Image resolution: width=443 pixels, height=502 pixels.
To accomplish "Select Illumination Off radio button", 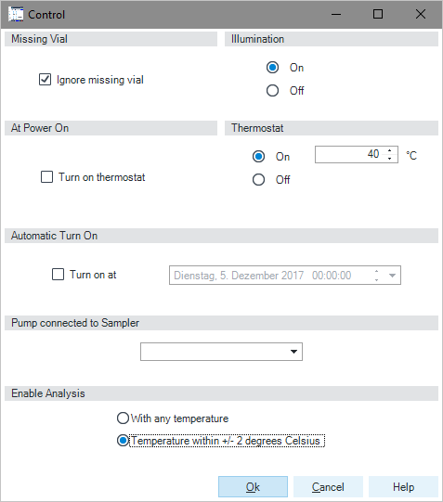I will click(273, 91).
